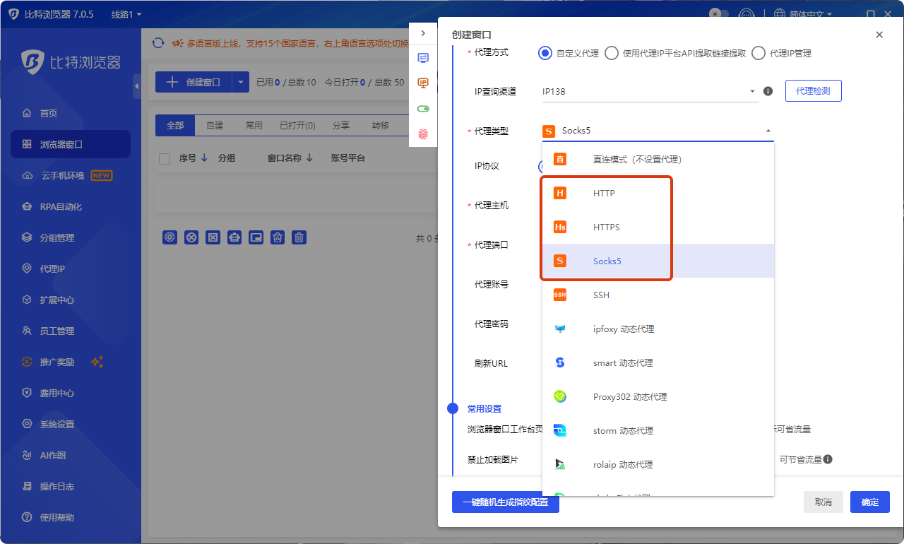Click the orange S icon in the 代理类型 field
904x544 pixels.
pyautogui.click(x=549, y=131)
